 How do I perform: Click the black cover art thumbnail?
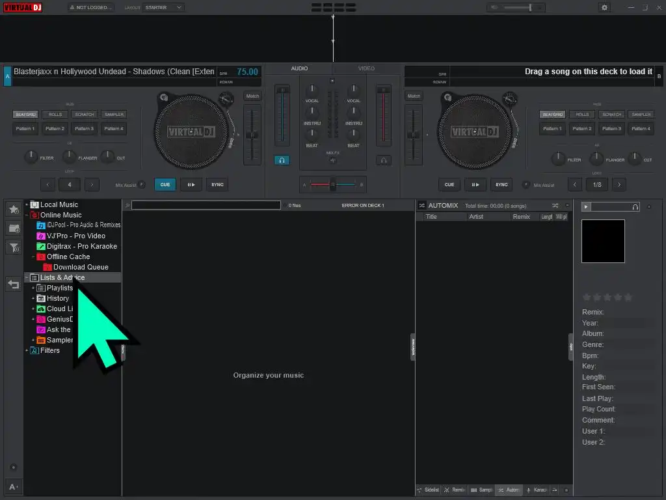point(603,241)
